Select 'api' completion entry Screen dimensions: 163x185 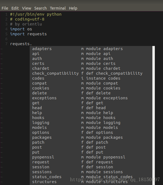point(91,54)
